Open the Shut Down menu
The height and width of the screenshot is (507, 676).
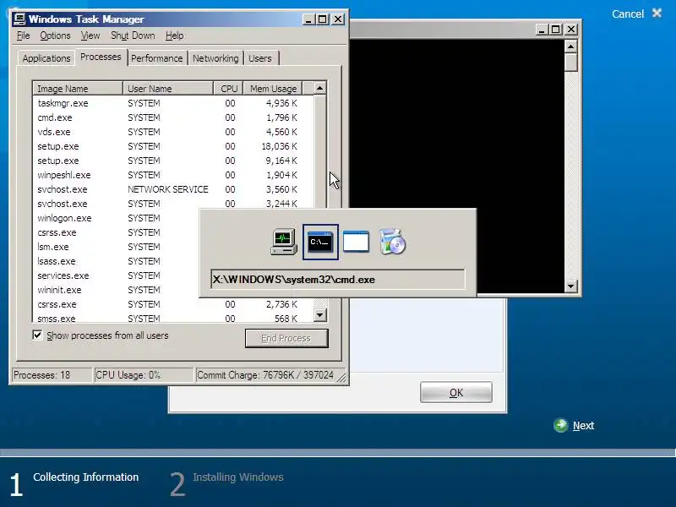coord(133,35)
